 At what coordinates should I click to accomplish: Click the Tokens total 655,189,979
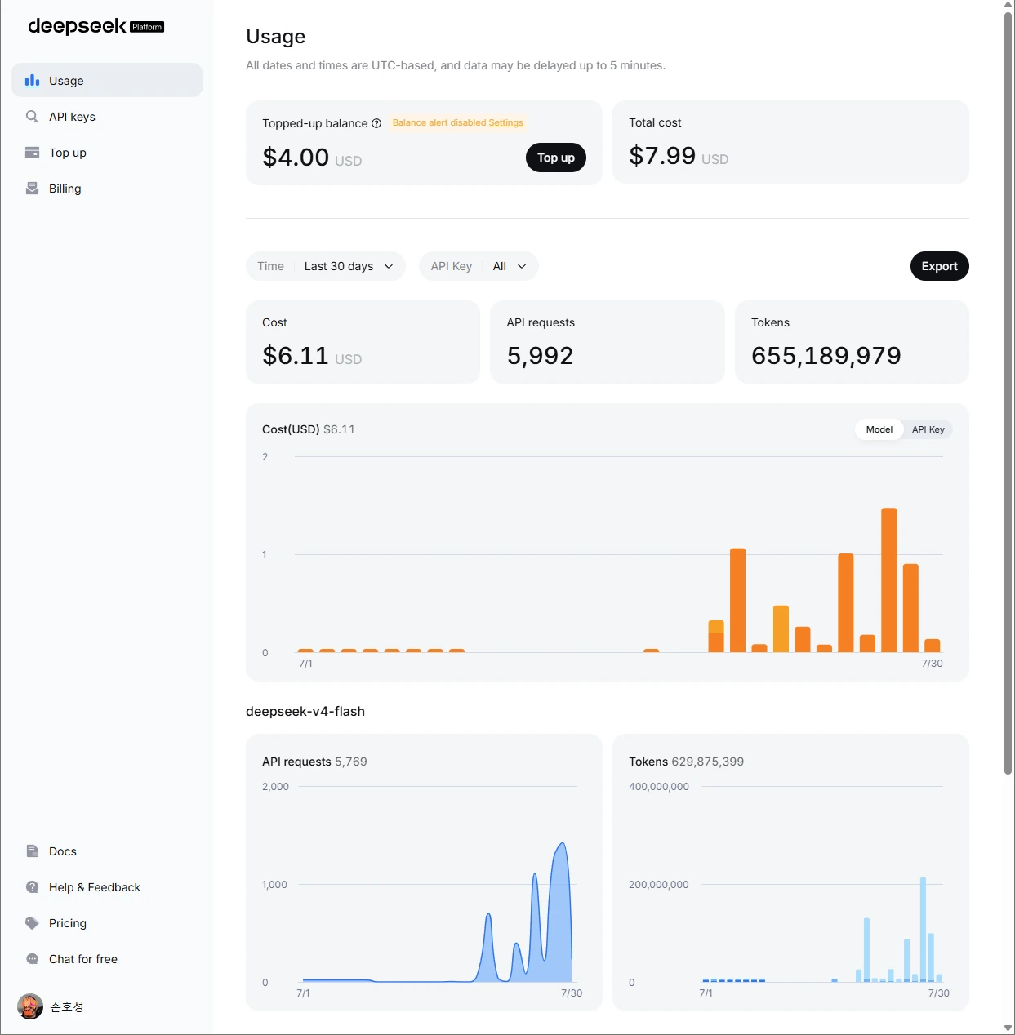[826, 355]
